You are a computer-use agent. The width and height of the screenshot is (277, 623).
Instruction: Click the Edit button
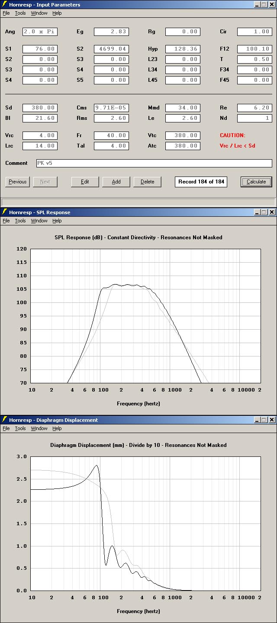click(x=85, y=182)
